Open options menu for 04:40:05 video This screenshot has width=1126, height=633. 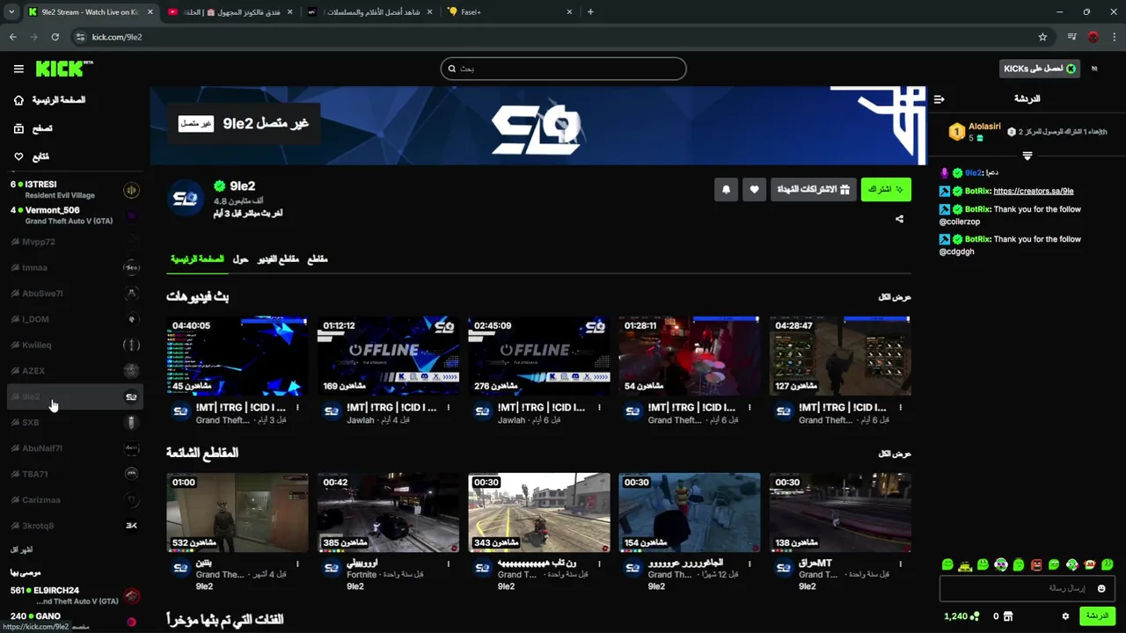(297, 408)
